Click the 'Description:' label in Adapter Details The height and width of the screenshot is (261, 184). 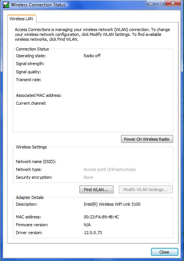tap(26, 204)
